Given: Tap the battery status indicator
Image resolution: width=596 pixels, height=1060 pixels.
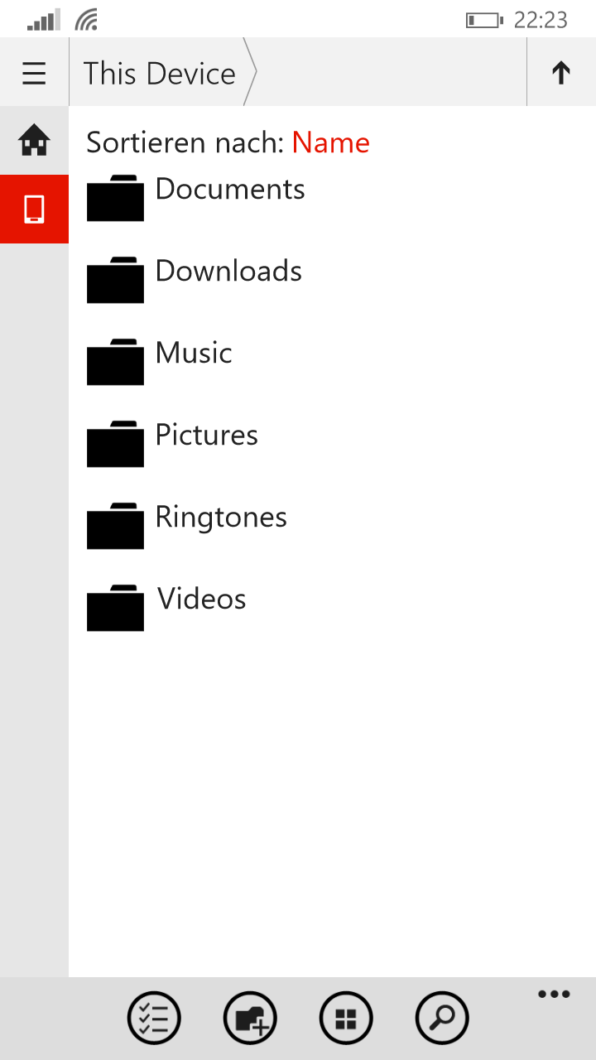Looking at the screenshot, I should click(x=484, y=20).
